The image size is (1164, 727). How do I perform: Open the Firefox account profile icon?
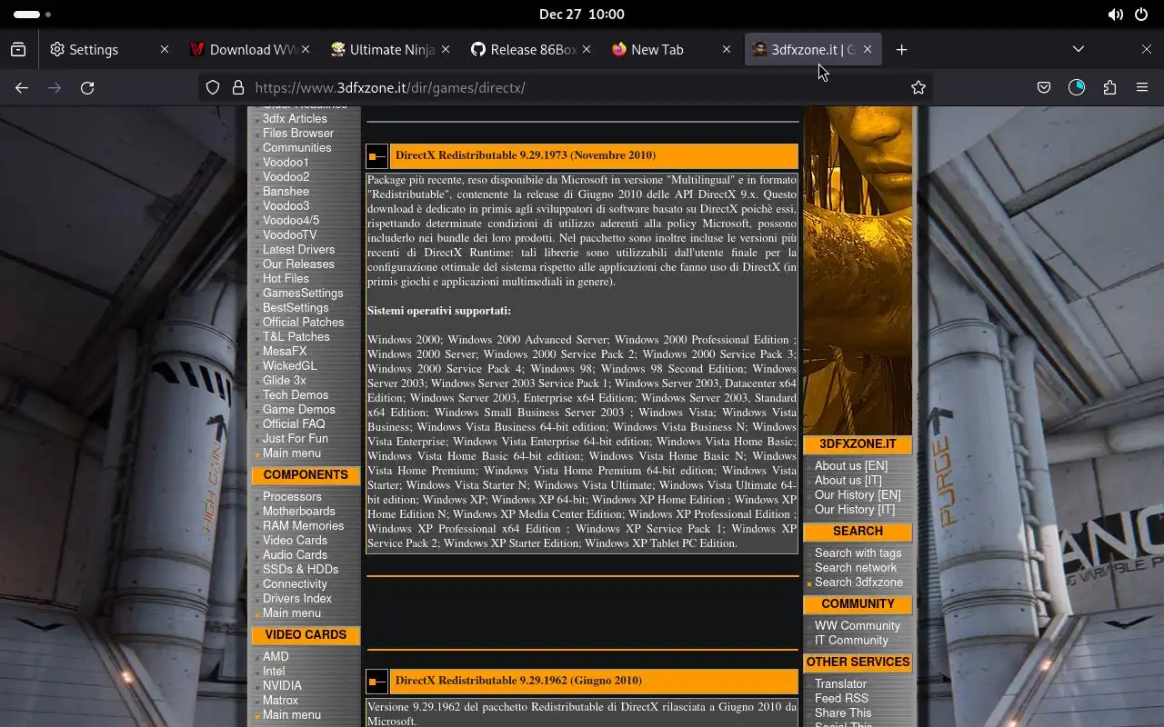pos(1077,87)
